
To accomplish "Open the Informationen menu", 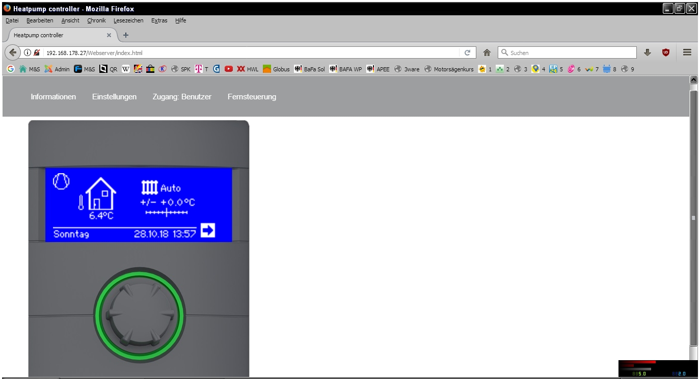I will 53,97.
